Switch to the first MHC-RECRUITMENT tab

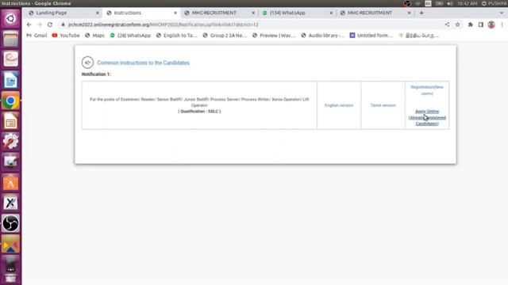[x=219, y=13]
